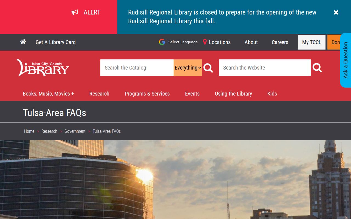Click the Home breadcrumb link
The width and height of the screenshot is (351, 219).
pyautogui.click(x=29, y=131)
